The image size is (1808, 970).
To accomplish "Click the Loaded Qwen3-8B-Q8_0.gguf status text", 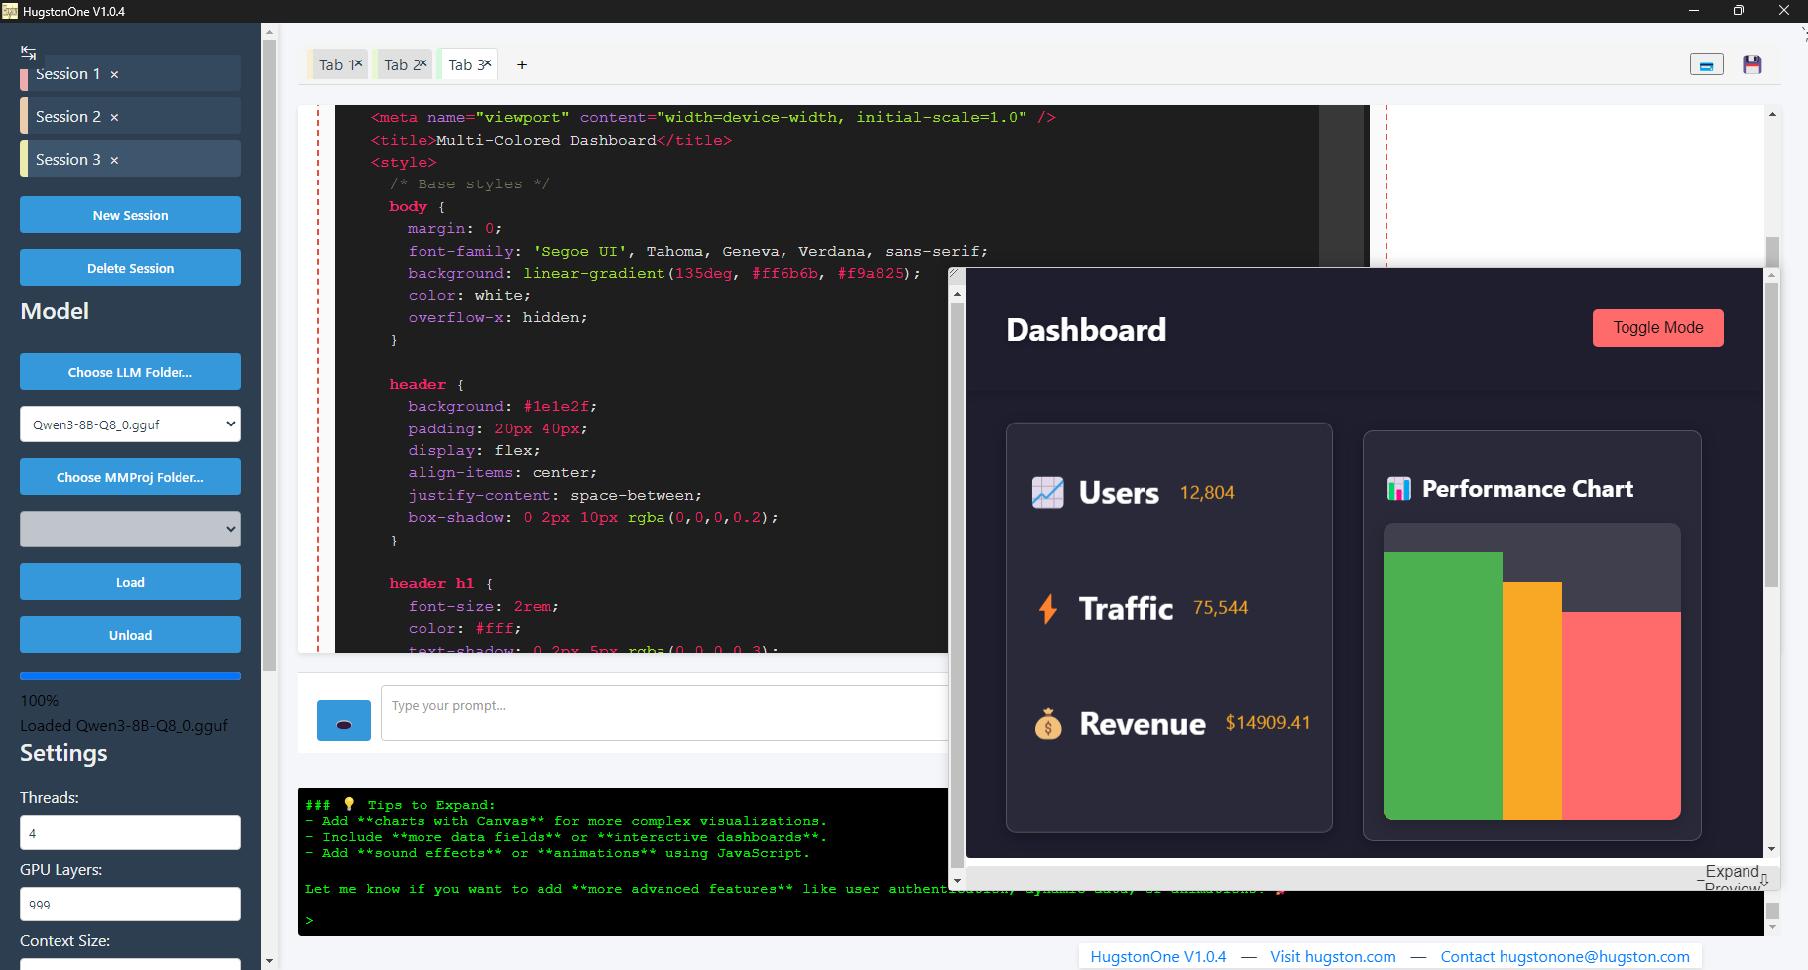I will 124,726.
